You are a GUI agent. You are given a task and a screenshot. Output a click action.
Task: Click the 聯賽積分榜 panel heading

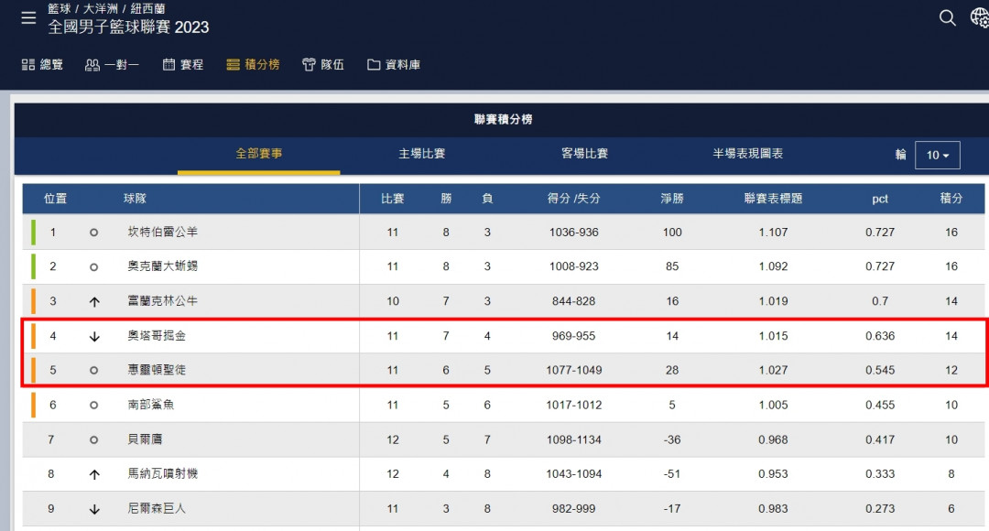503,119
